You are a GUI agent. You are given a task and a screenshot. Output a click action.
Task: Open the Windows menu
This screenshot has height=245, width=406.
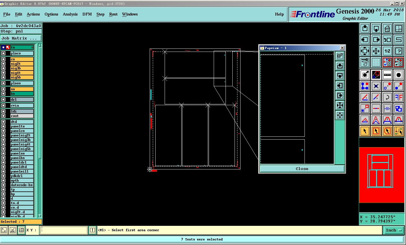pyautogui.click(x=130, y=14)
